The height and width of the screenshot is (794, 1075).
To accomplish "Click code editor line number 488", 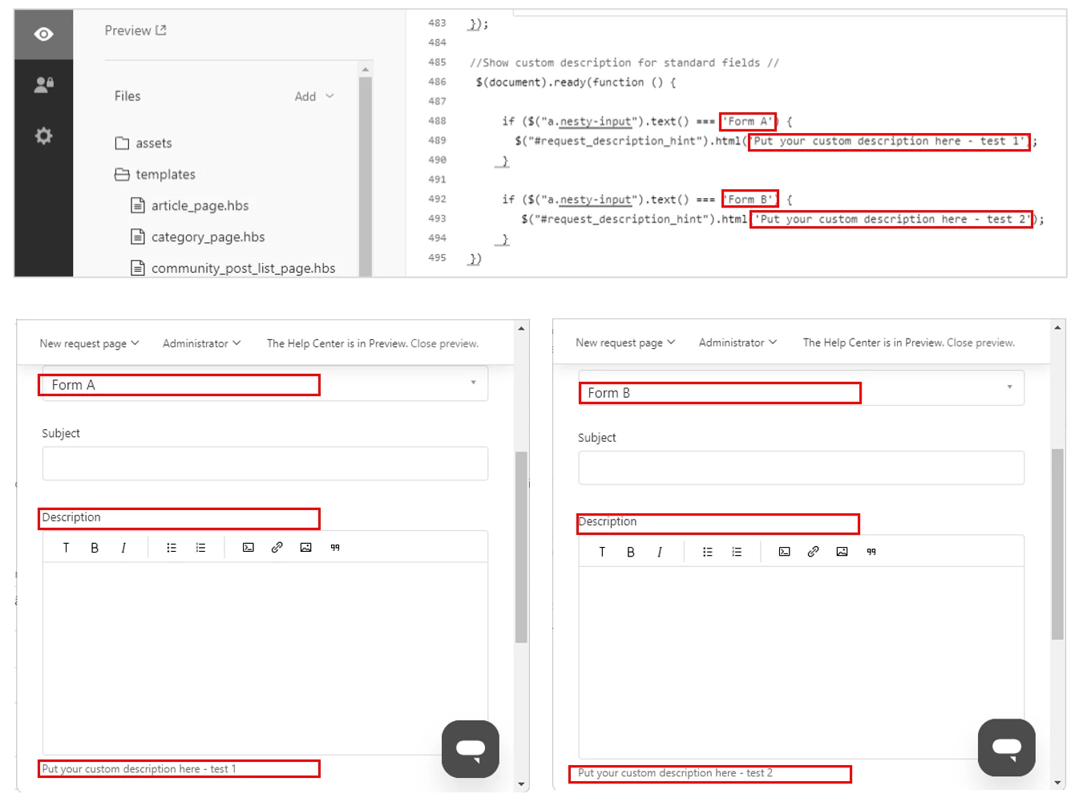I will [437, 121].
